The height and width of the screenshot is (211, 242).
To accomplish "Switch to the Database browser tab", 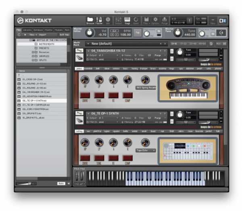I will click(x=38, y=30).
